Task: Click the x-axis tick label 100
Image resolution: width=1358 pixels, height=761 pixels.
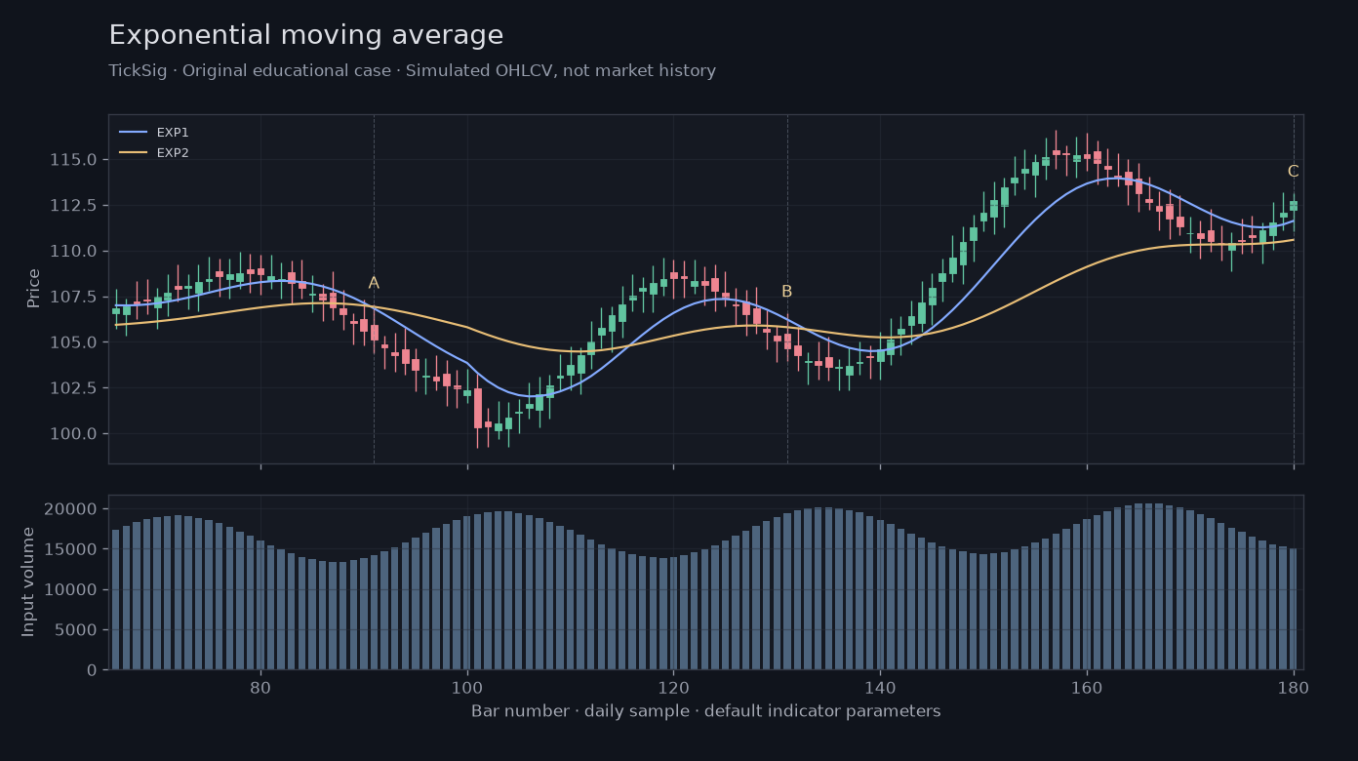Action: coord(467,687)
